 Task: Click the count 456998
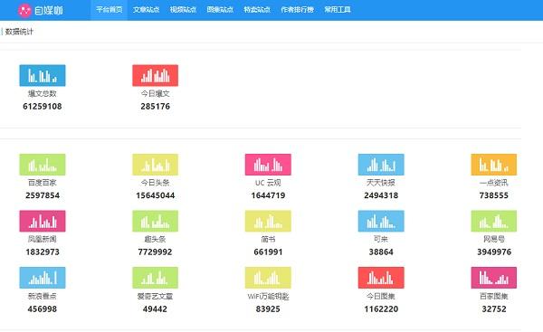coord(43,309)
